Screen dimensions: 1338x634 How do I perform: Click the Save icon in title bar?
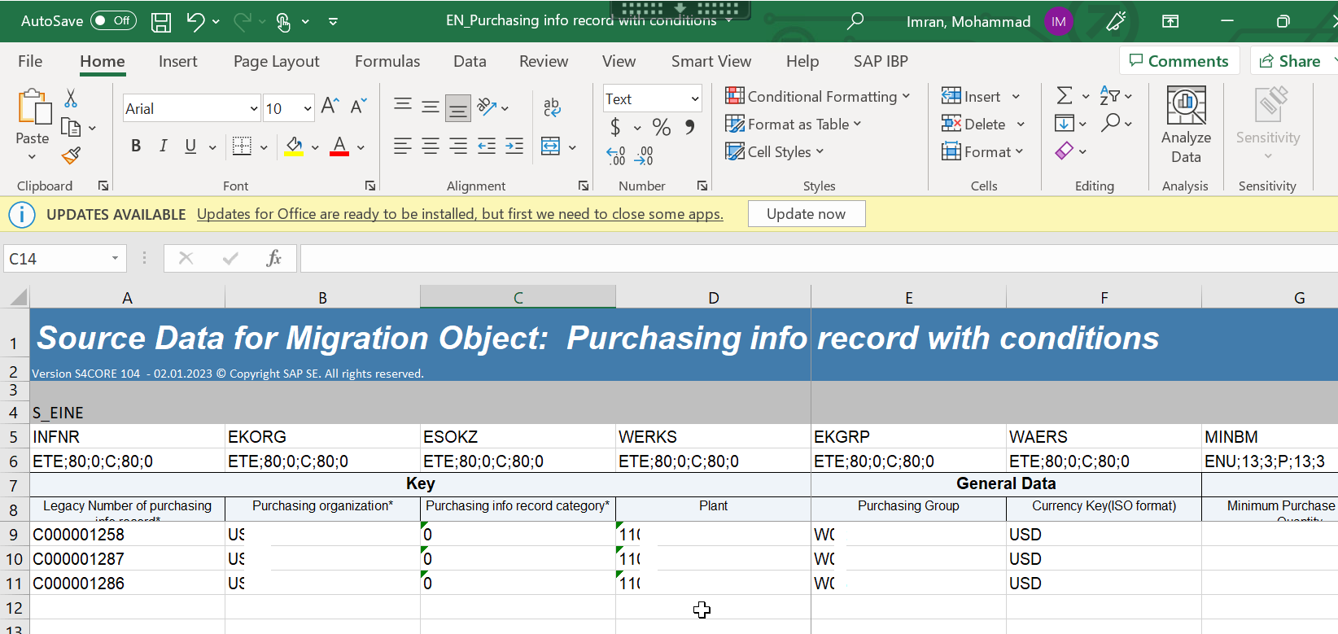click(161, 22)
